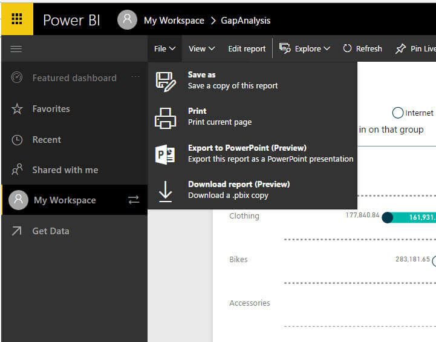Click the Accessories category label
Image resolution: width=436 pixels, height=342 pixels.
click(x=250, y=303)
